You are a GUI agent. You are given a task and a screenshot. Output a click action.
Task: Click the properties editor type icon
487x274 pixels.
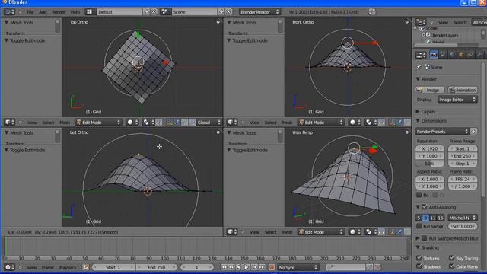point(421,55)
